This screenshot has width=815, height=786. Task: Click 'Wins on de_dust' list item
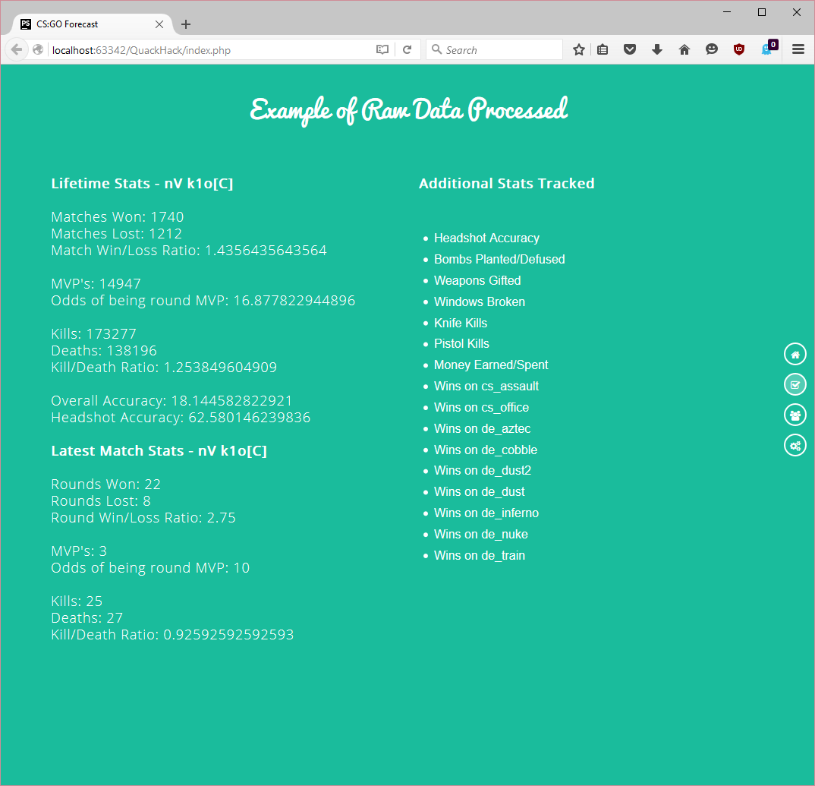click(480, 492)
